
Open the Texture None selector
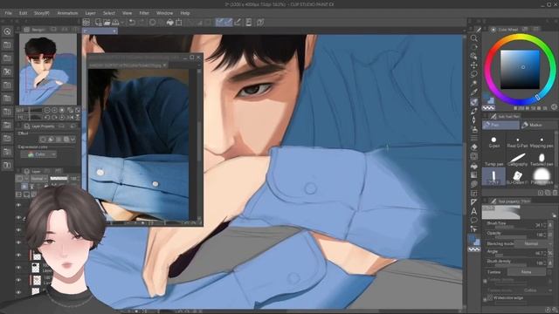[526, 272]
